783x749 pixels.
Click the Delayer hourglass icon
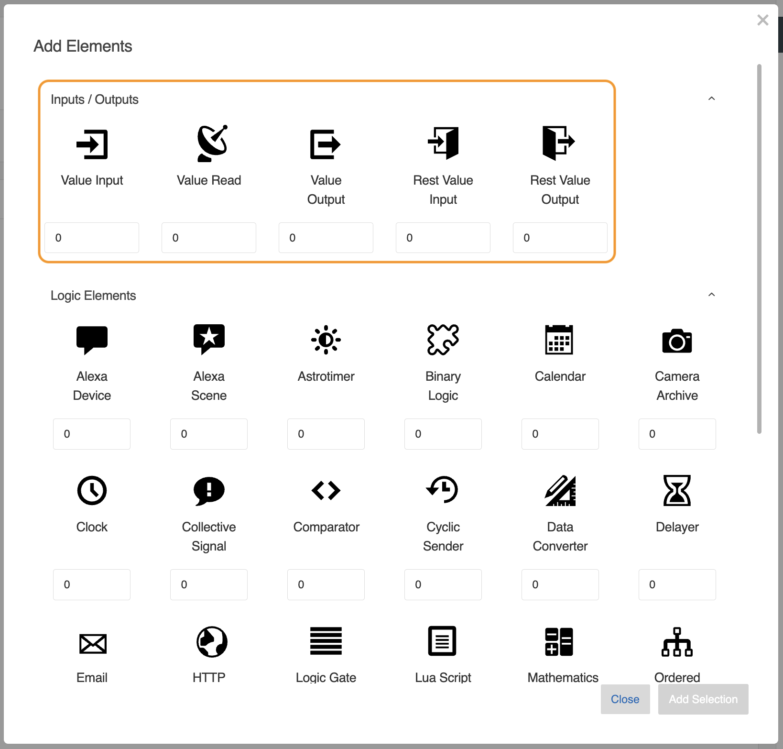[x=677, y=490]
